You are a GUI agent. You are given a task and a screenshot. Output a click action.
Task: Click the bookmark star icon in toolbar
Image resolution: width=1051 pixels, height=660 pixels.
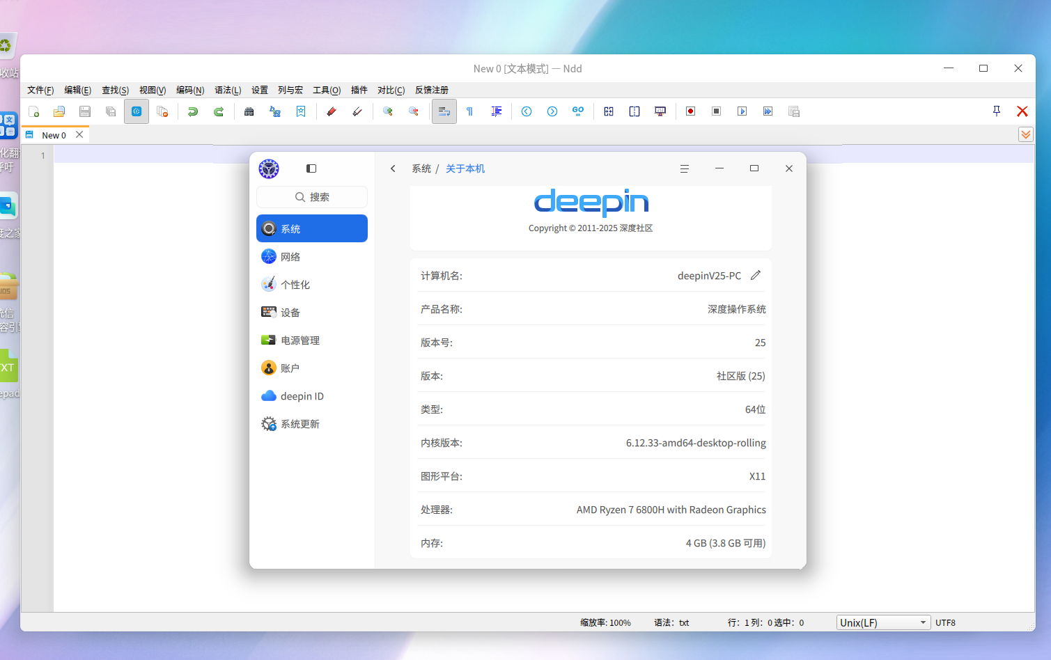coord(301,111)
